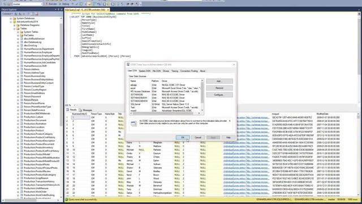This screenshot has height=204, width=362.
Task: Expand the FileTables folder
Action: tap(18, 35)
